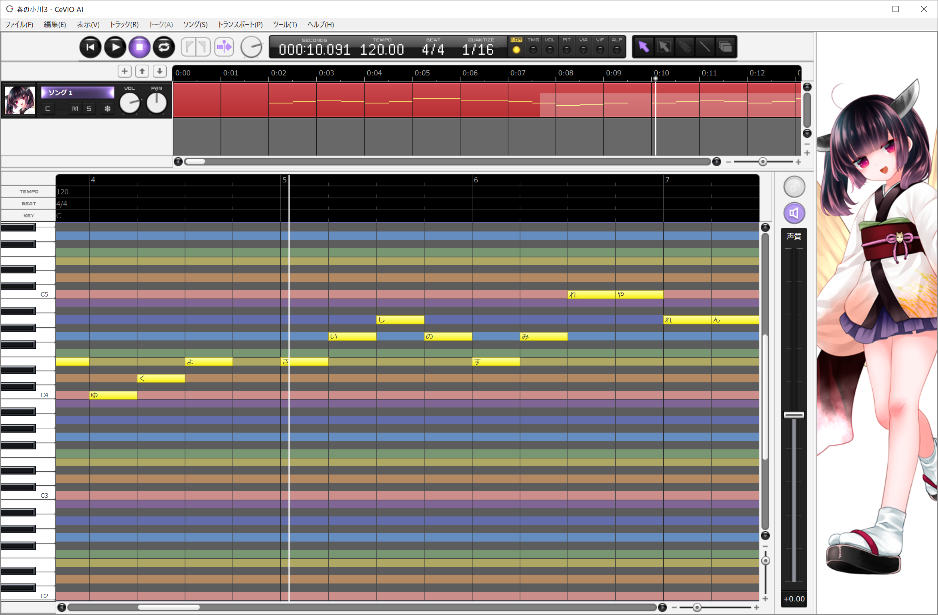Open the ソング(S) menu

(195, 24)
